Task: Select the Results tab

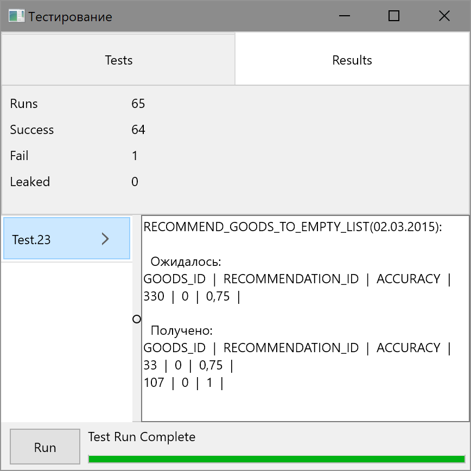Action: pos(352,60)
